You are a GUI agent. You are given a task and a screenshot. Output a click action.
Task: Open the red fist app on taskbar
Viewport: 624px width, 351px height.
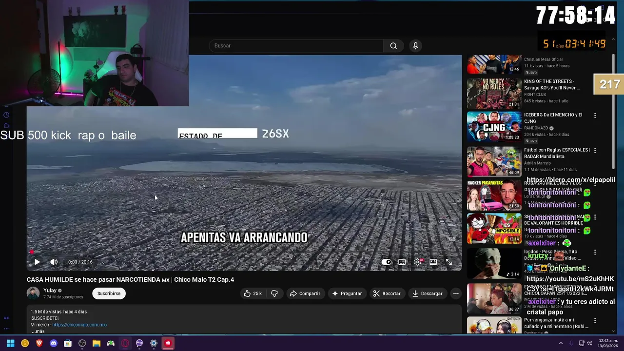[x=168, y=343]
